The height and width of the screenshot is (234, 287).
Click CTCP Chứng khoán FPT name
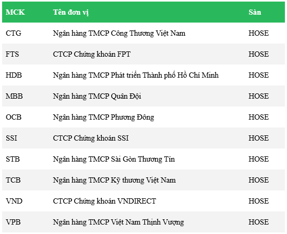[92, 55]
